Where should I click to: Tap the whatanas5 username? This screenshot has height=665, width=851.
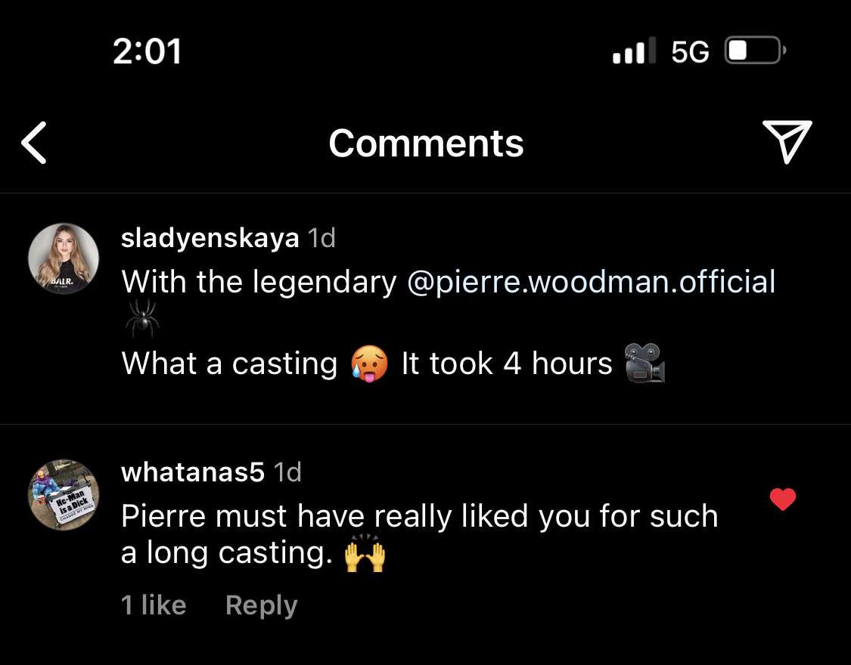click(193, 472)
